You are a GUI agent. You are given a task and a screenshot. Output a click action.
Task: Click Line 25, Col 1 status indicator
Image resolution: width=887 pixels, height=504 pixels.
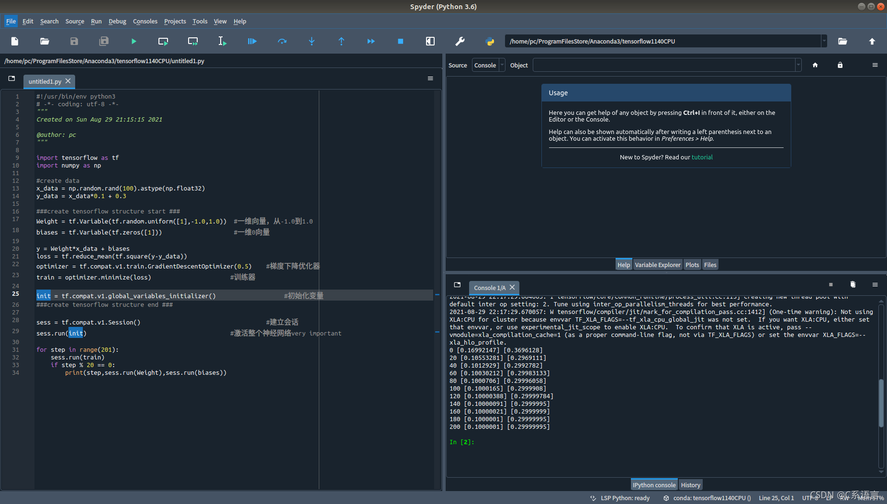pyautogui.click(x=776, y=498)
